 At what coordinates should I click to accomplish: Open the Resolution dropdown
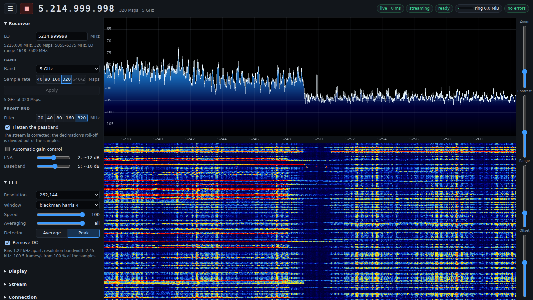click(68, 195)
